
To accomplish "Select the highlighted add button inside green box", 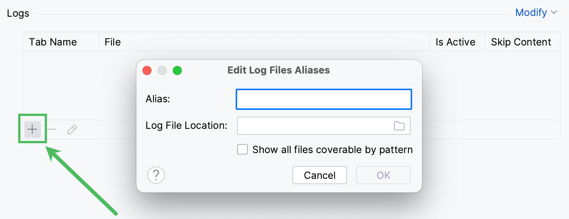I will [x=32, y=129].
